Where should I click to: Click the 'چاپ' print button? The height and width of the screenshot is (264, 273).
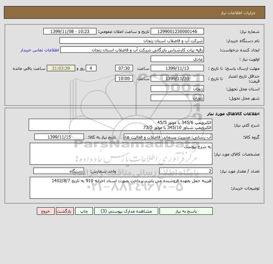point(84,211)
